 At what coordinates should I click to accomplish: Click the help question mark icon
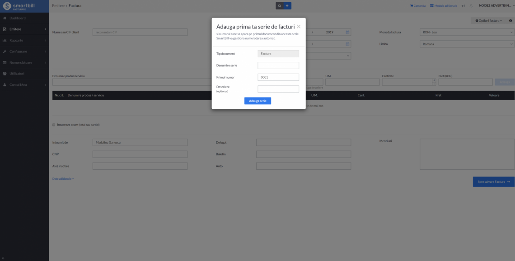point(510,21)
